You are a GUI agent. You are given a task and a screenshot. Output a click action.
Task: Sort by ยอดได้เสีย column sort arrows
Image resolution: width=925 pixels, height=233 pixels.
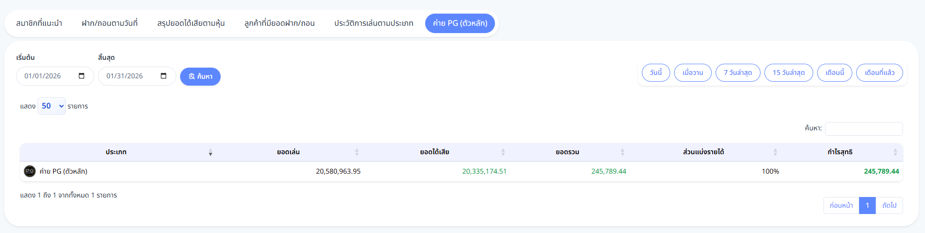503,152
